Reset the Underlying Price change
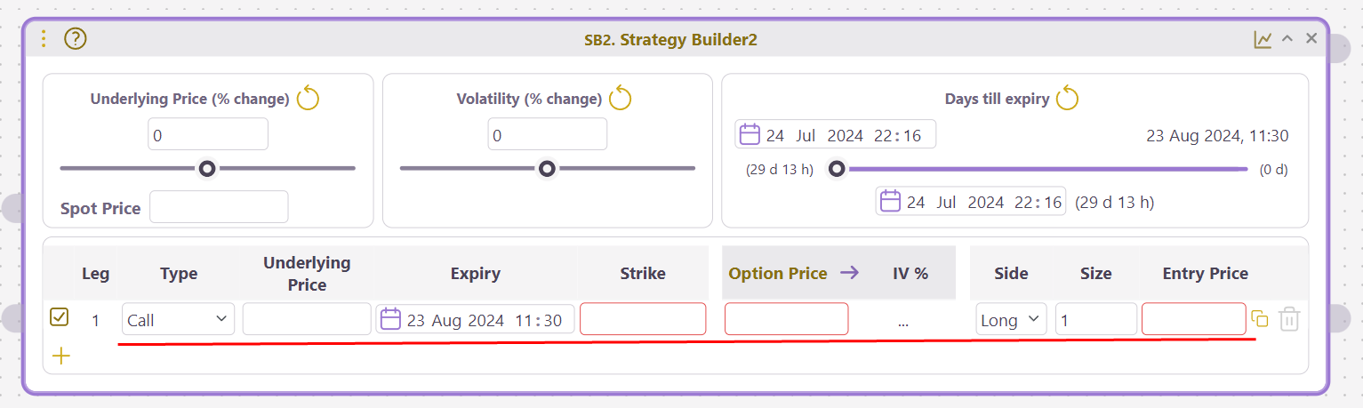This screenshot has width=1363, height=408. 308,99
